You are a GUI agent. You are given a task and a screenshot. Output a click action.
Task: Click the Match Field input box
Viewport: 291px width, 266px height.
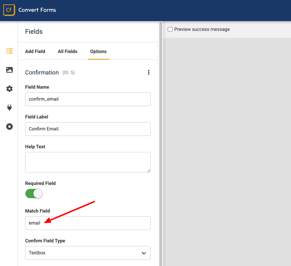87,223
